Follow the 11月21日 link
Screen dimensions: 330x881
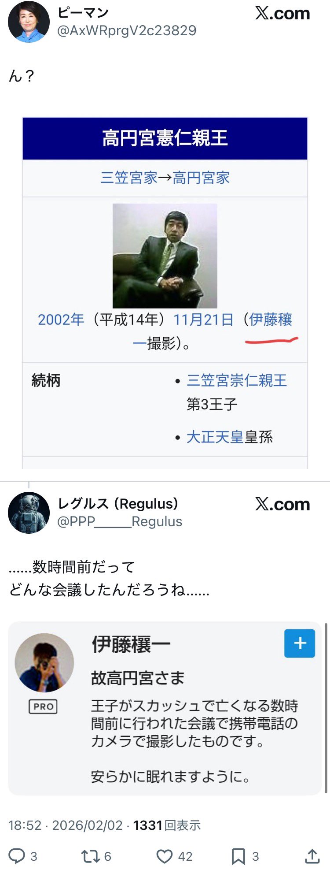(x=203, y=320)
